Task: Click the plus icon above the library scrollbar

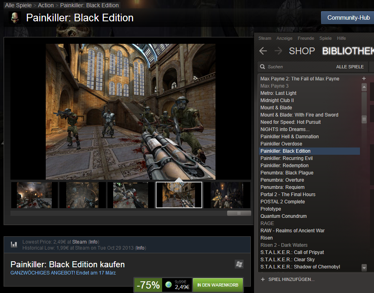Action: [x=364, y=78]
